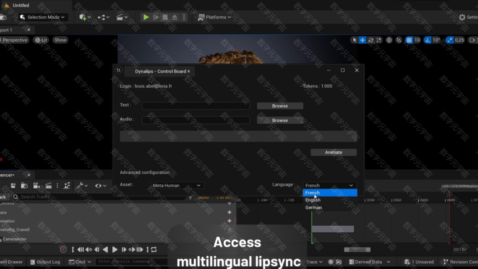Open the Asset Meta Human dropdown

(x=177, y=185)
